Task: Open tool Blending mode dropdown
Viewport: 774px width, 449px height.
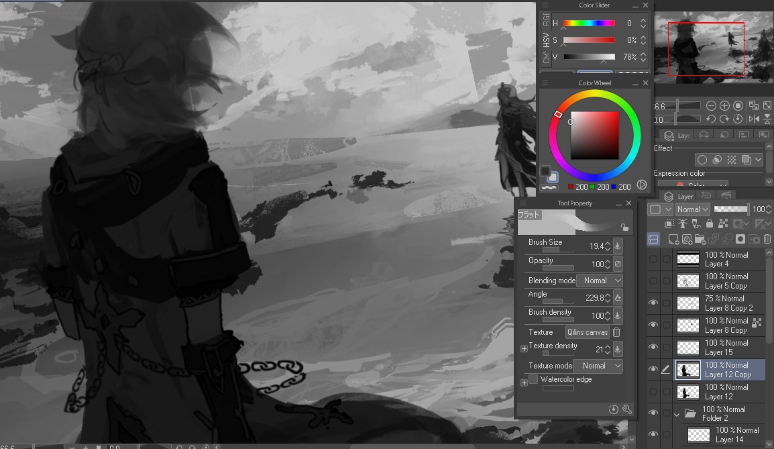Action: pos(600,281)
